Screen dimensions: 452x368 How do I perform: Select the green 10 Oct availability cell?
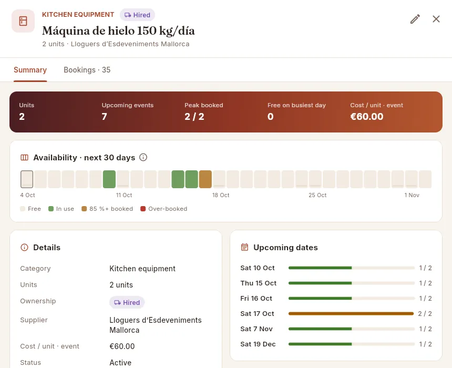coord(109,179)
